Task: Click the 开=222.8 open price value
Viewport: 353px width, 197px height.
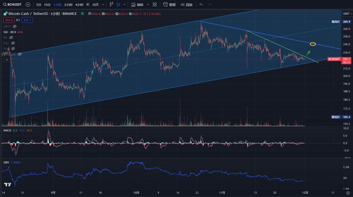Action: pyautogui.click(x=94, y=14)
